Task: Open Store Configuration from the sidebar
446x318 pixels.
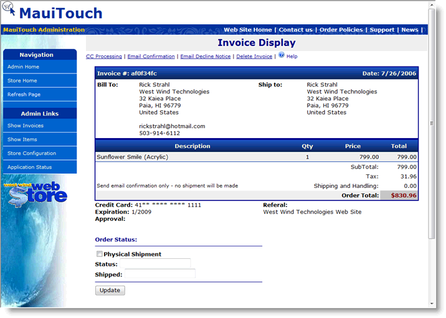Action: click(32, 153)
